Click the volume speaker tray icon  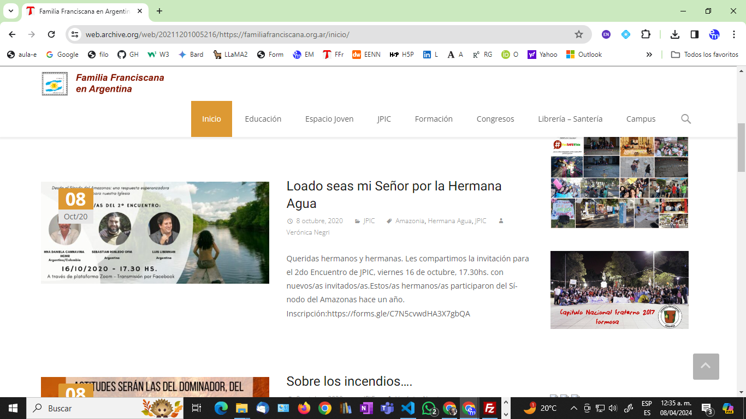click(x=613, y=408)
